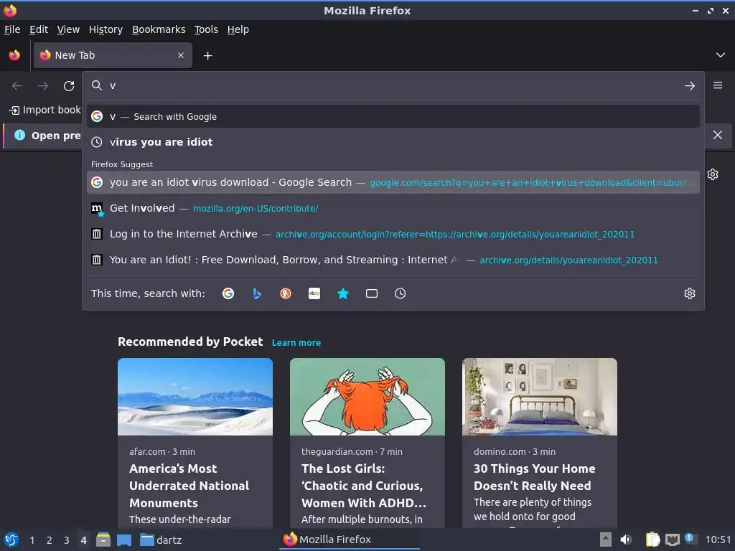Go back with the back arrow

[x=17, y=86]
